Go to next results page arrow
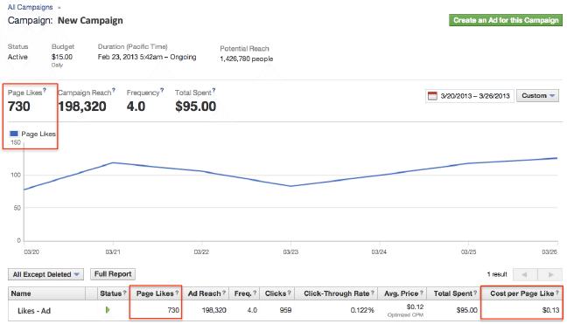Image resolution: width=567 pixels, height=324 pixels. [550, 274]
